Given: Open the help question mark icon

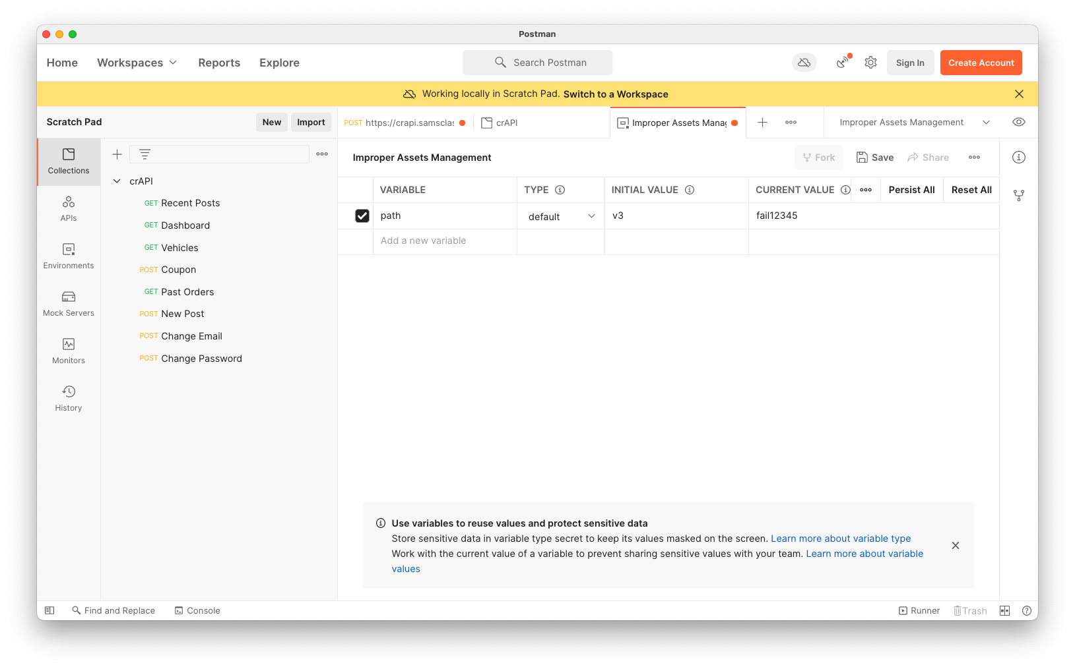Looking at the screenshot, I should pyautogui.click(x=1027, y=611).
